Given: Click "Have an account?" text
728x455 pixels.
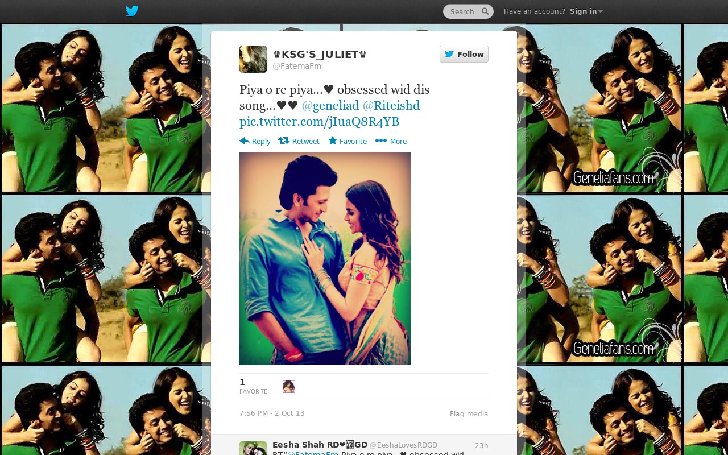Looking at the screenshot, I should pyautogui.click(x=535, y=11).
